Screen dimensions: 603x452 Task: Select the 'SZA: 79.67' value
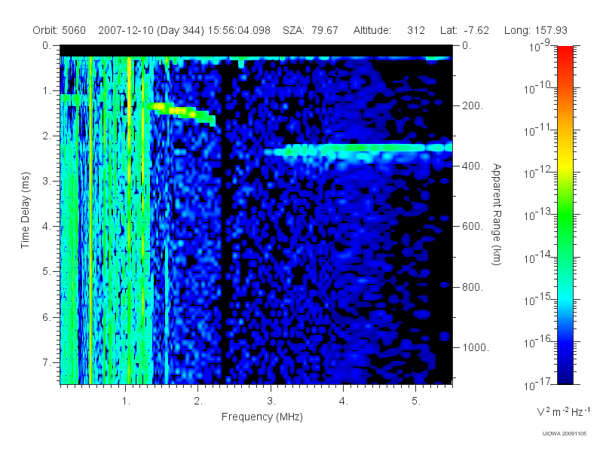pyautogui.click(x=311, y=30)
